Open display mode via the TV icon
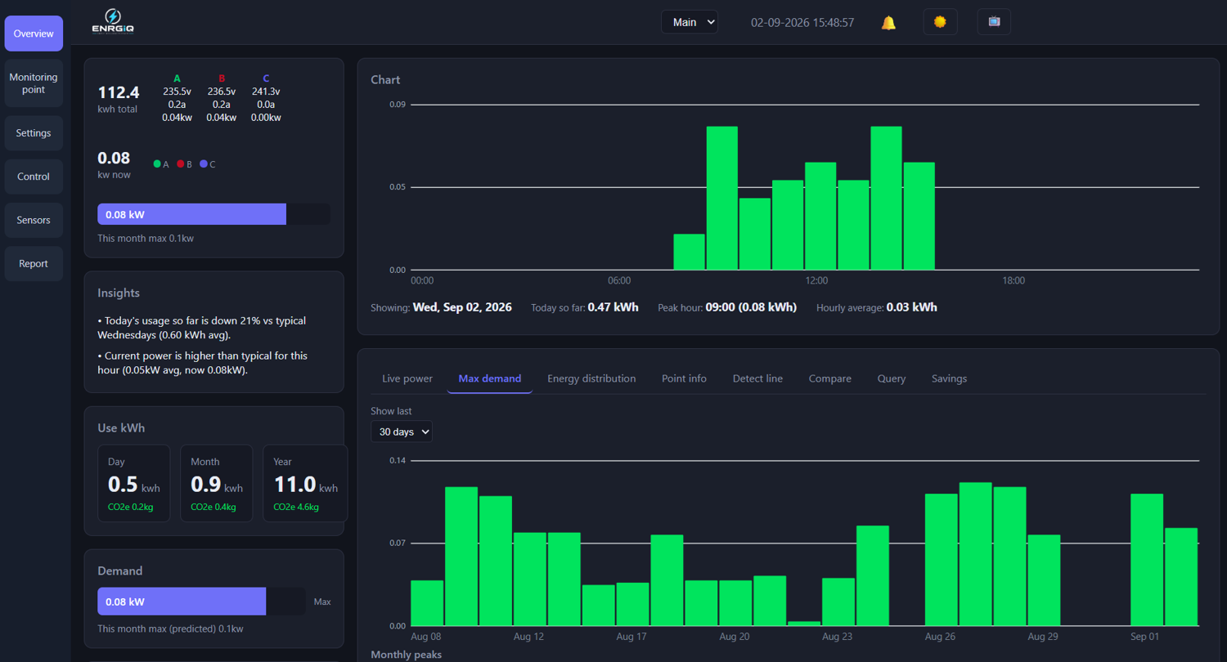This screenshot has height=662, width=1227. [994, 22]
